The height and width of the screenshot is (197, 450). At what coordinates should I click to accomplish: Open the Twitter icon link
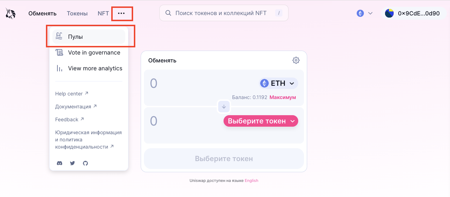tap(72, 163)
